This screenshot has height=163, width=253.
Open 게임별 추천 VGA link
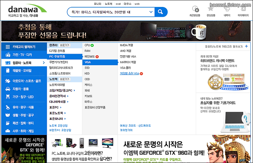(x=129, y=74)
